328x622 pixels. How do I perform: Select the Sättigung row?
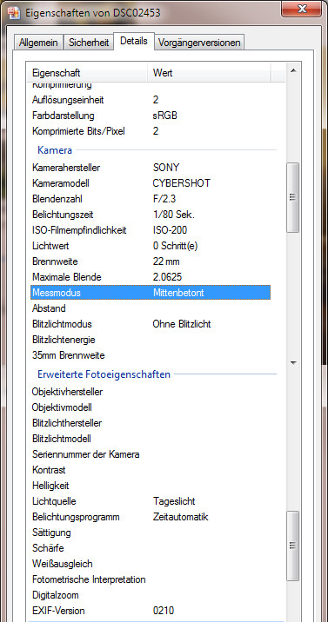151,533
